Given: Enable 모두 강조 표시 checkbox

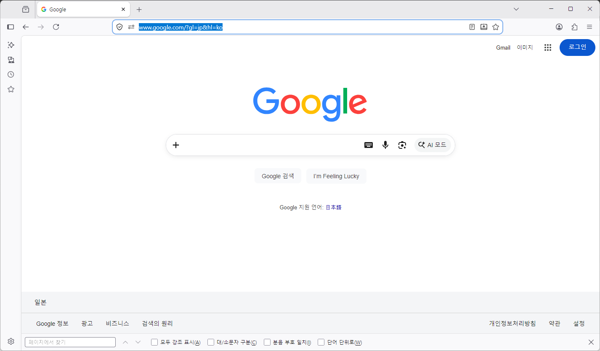Looking at the screenshot, I should [x=154, y=342].
